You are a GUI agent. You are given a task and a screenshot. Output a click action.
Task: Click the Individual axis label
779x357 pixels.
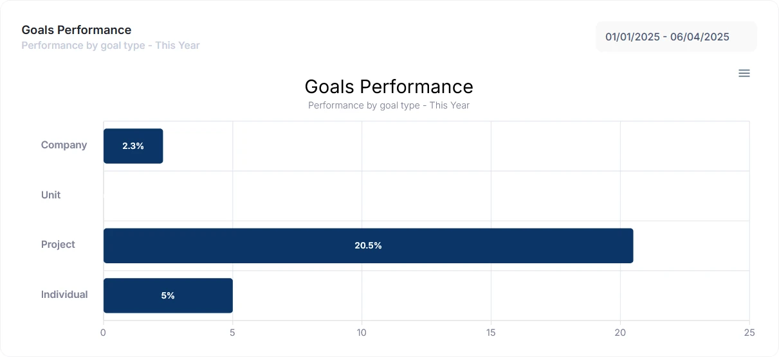(64, 295)
